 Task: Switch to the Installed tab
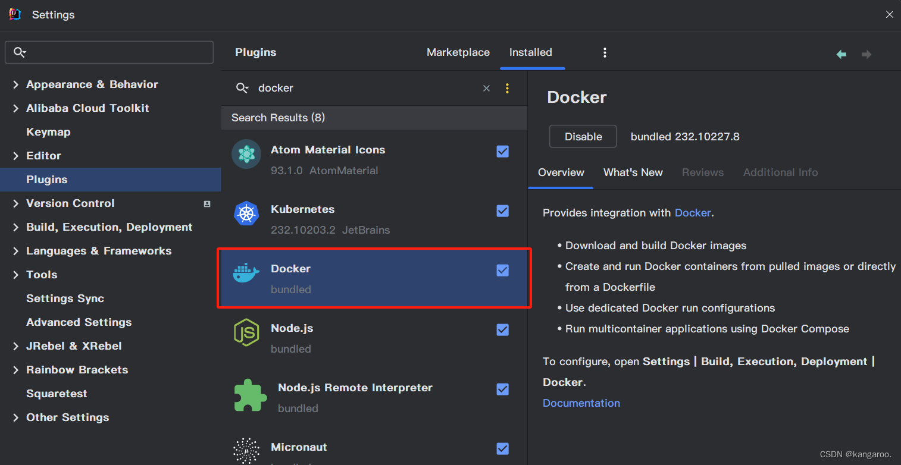[531, 52]
